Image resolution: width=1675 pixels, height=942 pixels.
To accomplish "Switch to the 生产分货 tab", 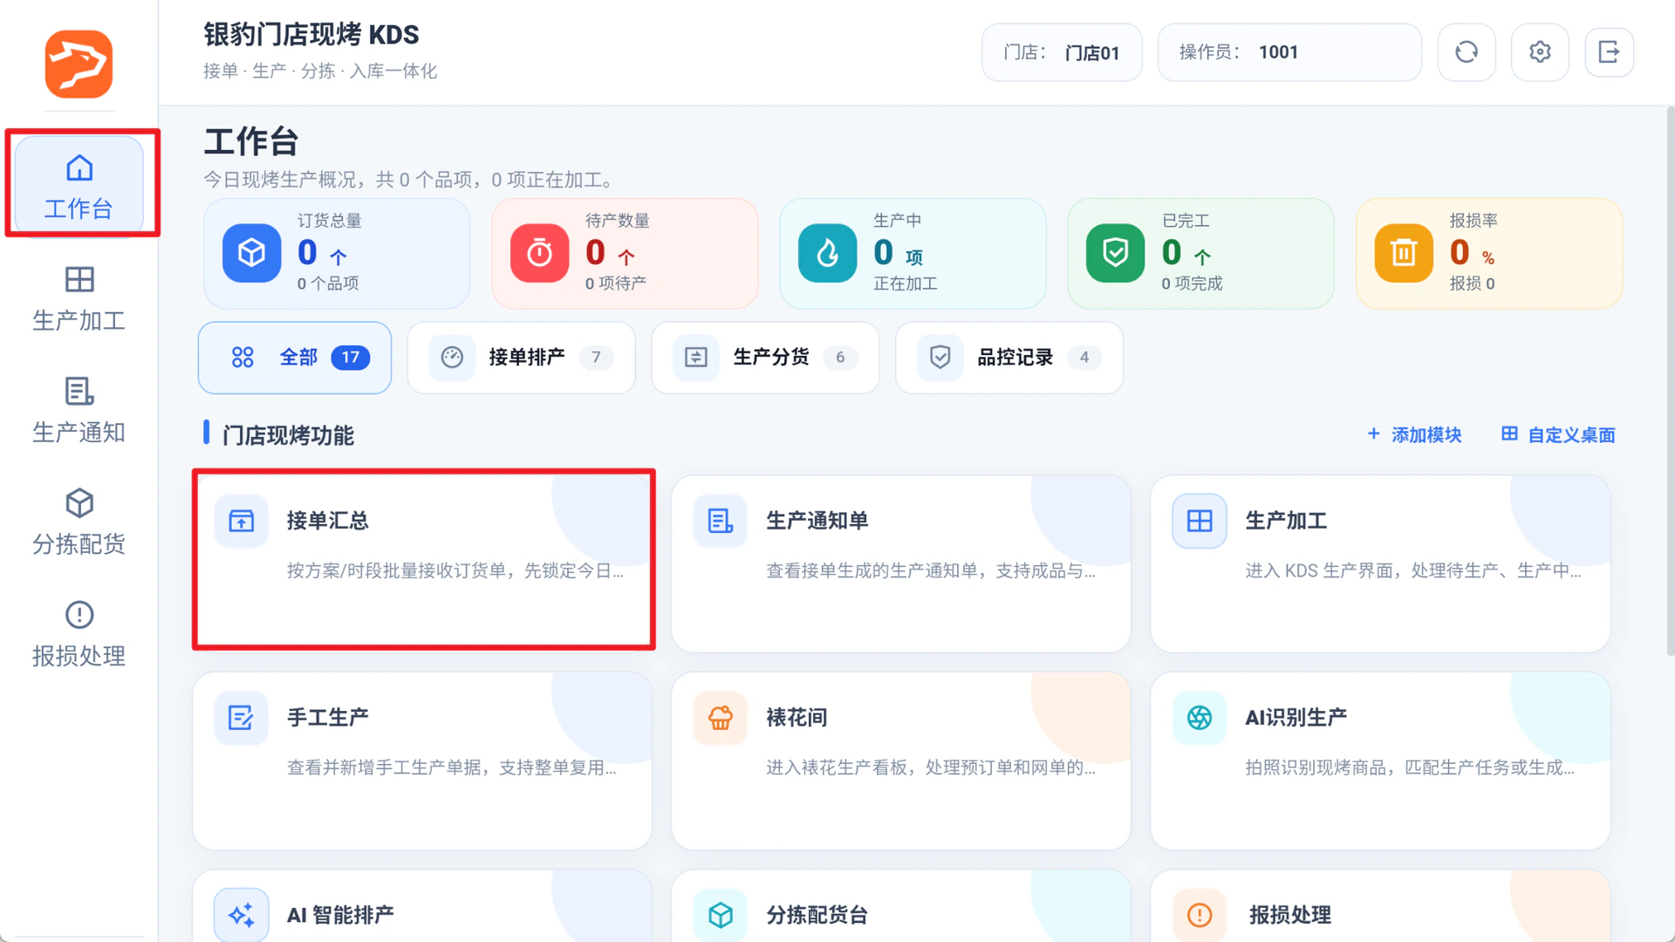I will click(x=765, y=358).
